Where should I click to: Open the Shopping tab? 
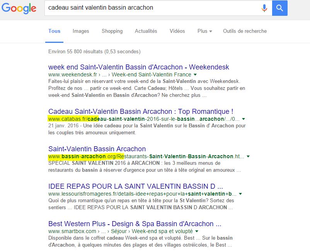click(x=112, y=31)
